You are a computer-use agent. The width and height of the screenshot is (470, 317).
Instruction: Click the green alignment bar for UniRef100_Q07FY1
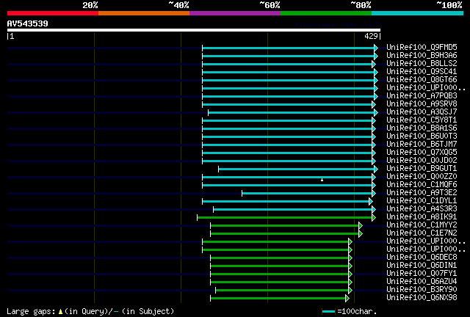point(279,274)
